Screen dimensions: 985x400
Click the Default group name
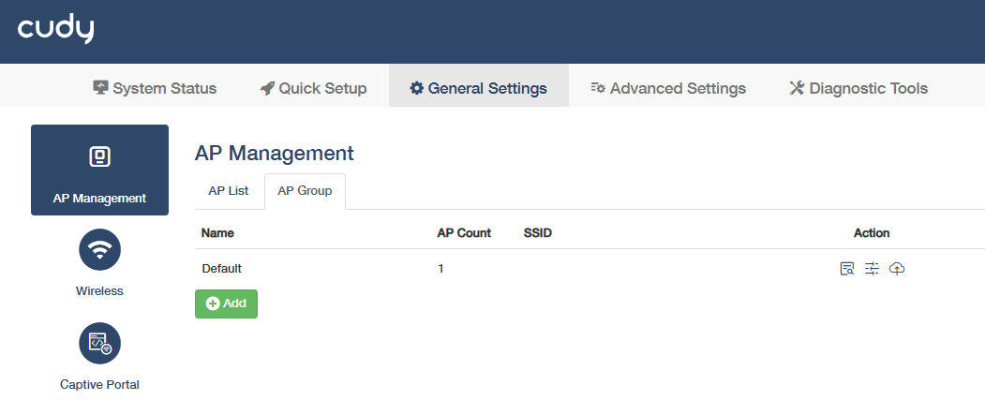(222, 269)
